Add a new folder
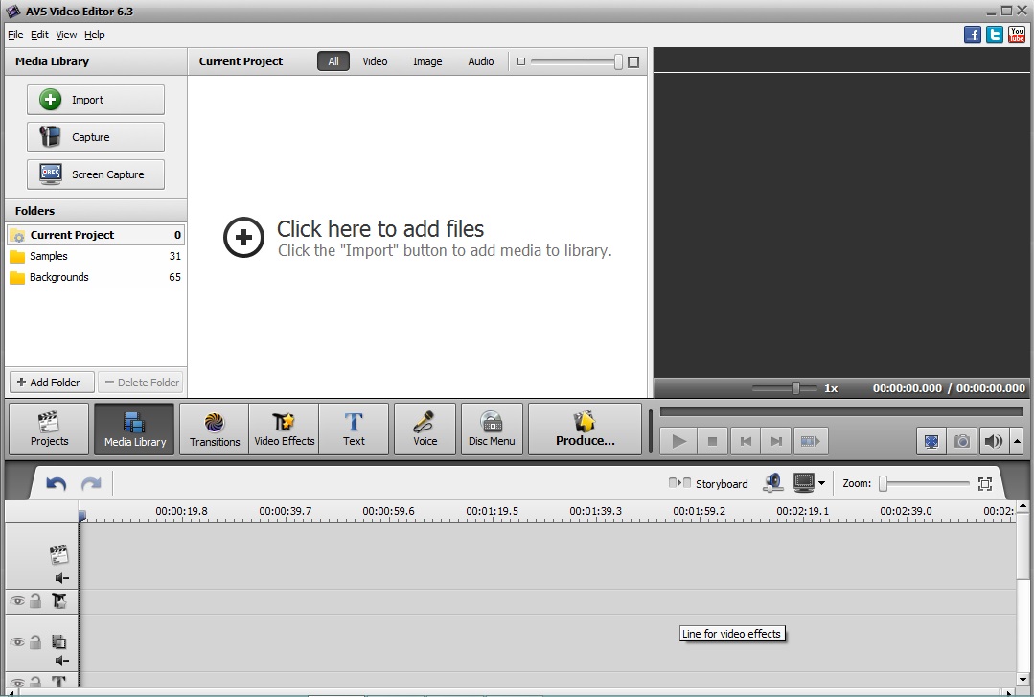 point(52,383)
